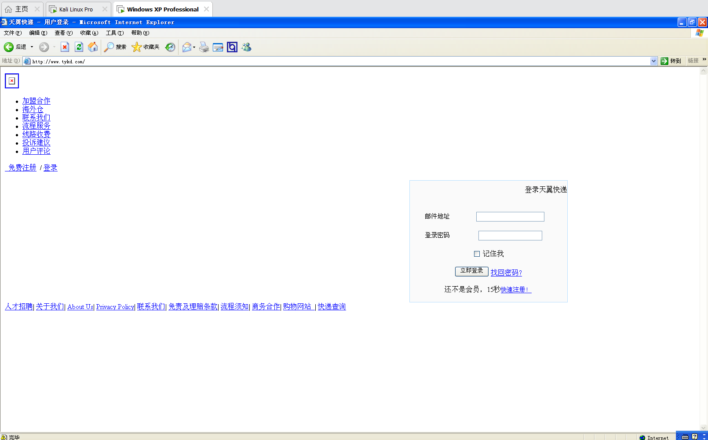708x440 pixels.
Task: Click the Internet zone globe in status bar
Action: point(642,438)
